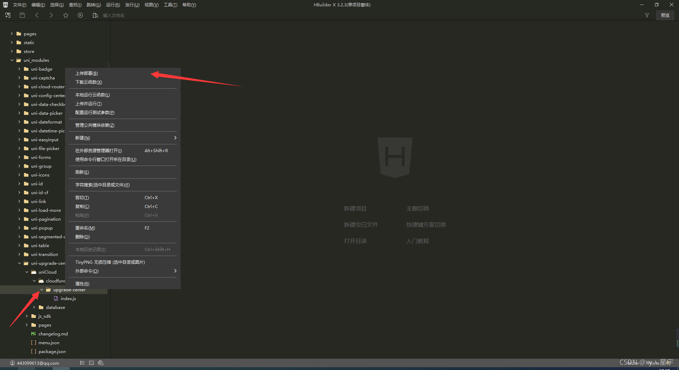Choose 管理公共模块依赖(Z) menu entry
This screenshot has height=370, width=679.
tap(123, 125)
